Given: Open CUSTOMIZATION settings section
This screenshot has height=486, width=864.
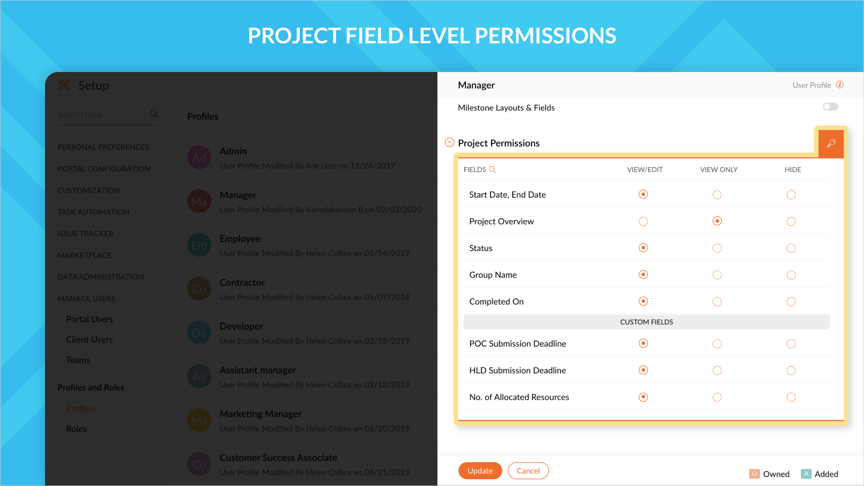Looking at the screenshot, I should coord(88,190).
